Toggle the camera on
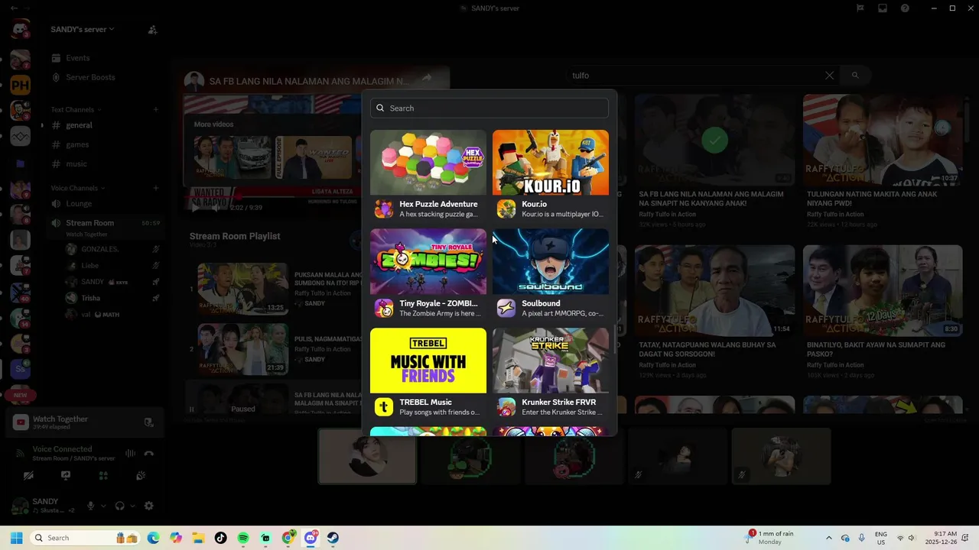The height and width of the screenshot is (550, 979). (x=28, y=475)
